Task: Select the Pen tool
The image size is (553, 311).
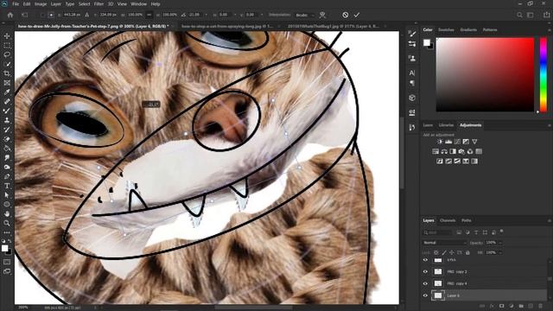Action: (x=7, y=176)
